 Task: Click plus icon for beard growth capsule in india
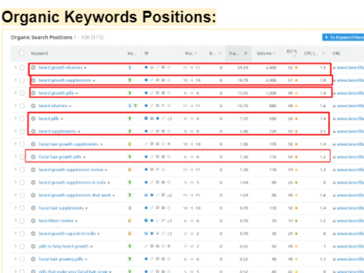(33, 234)
